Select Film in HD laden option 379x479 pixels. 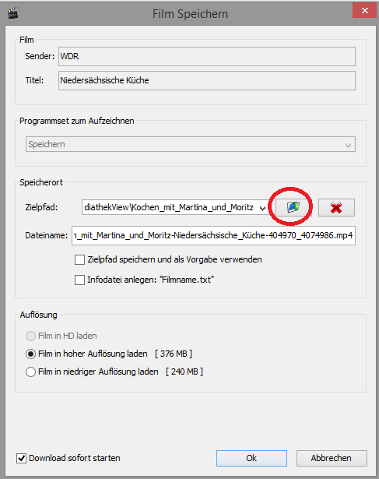30,336
